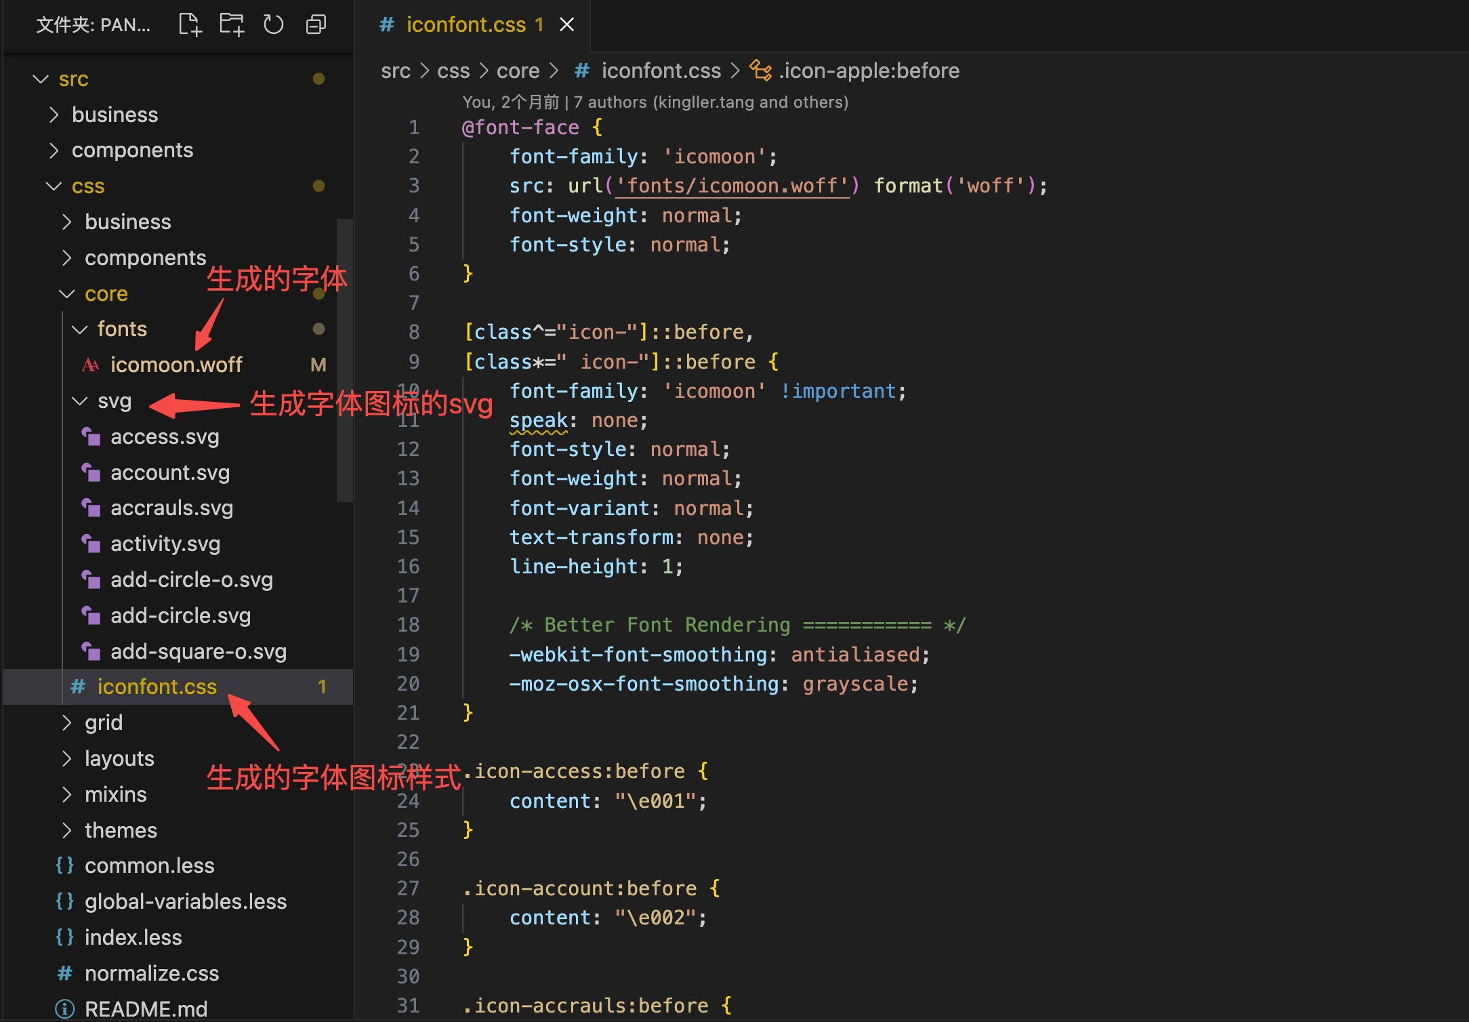Click the .icon-account:before selector
Viewport: 1469px width, 1022px height.
pyautogui.click(x=580, y=888)
